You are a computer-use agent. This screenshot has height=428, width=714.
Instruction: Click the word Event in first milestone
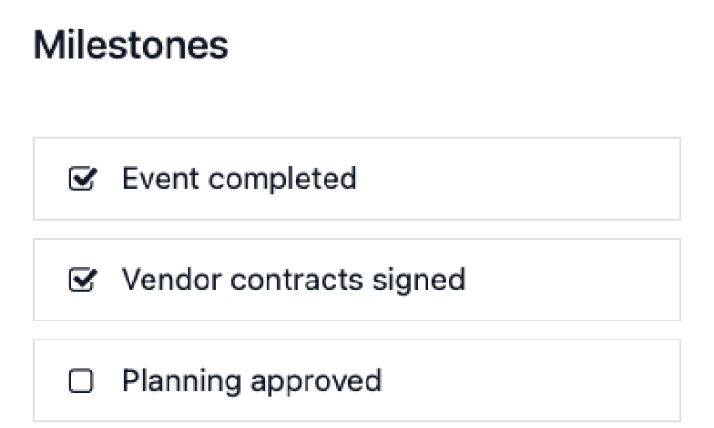pos(151,179)
